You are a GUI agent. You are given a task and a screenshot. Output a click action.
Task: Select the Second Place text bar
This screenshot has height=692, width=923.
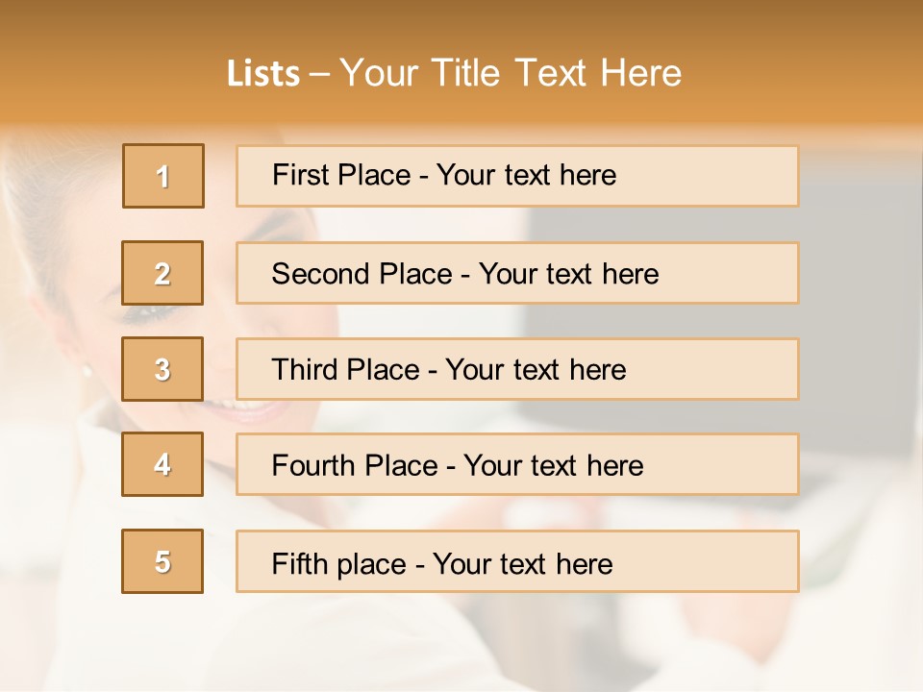point(517,273)
